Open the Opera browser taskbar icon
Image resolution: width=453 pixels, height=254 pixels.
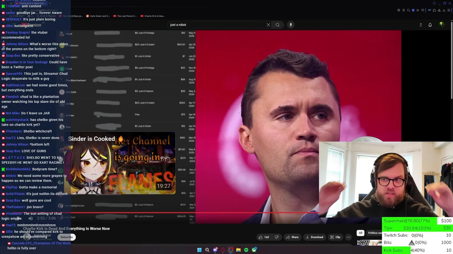223,250
